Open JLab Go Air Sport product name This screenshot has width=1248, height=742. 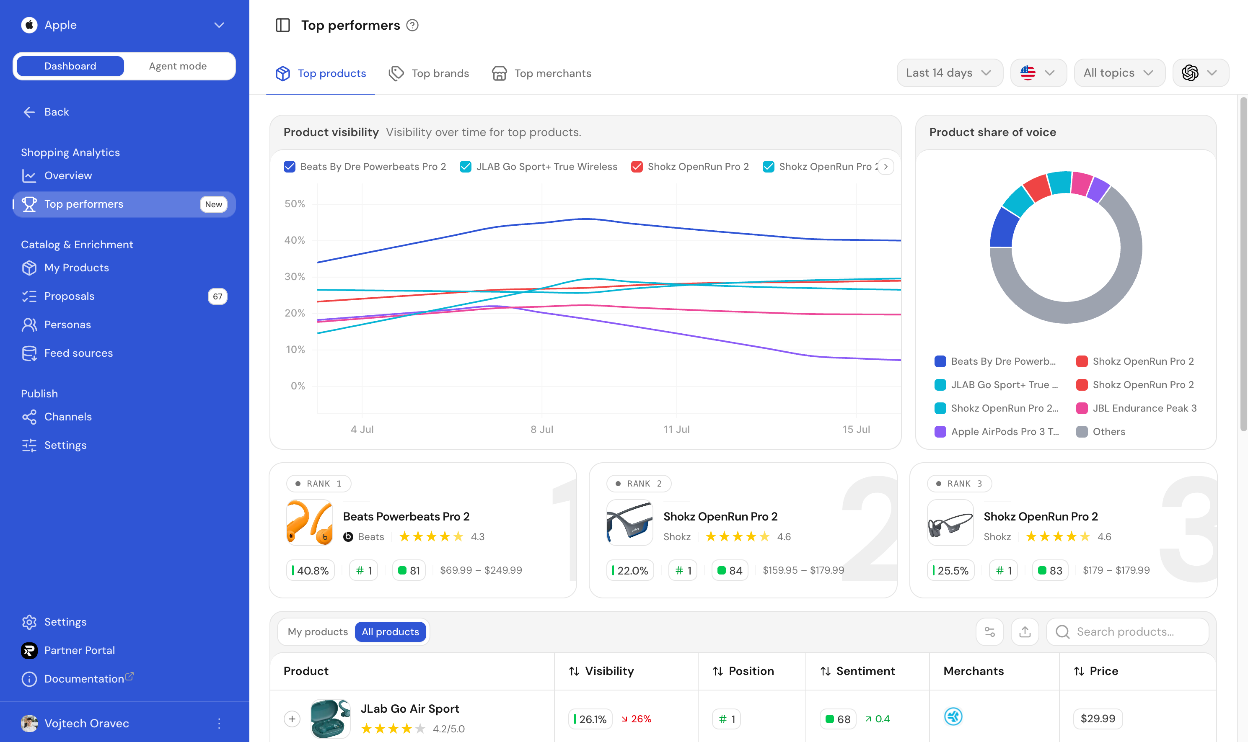click(x=410, y=709)
